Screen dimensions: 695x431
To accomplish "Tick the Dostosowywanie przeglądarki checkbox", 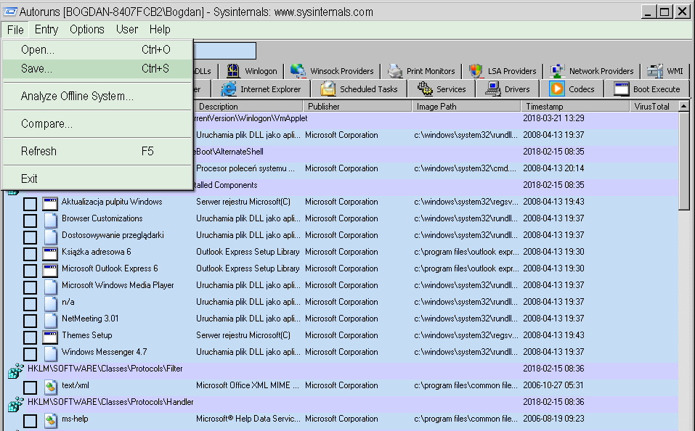I will pyautogui.click(x=30, y=237).
